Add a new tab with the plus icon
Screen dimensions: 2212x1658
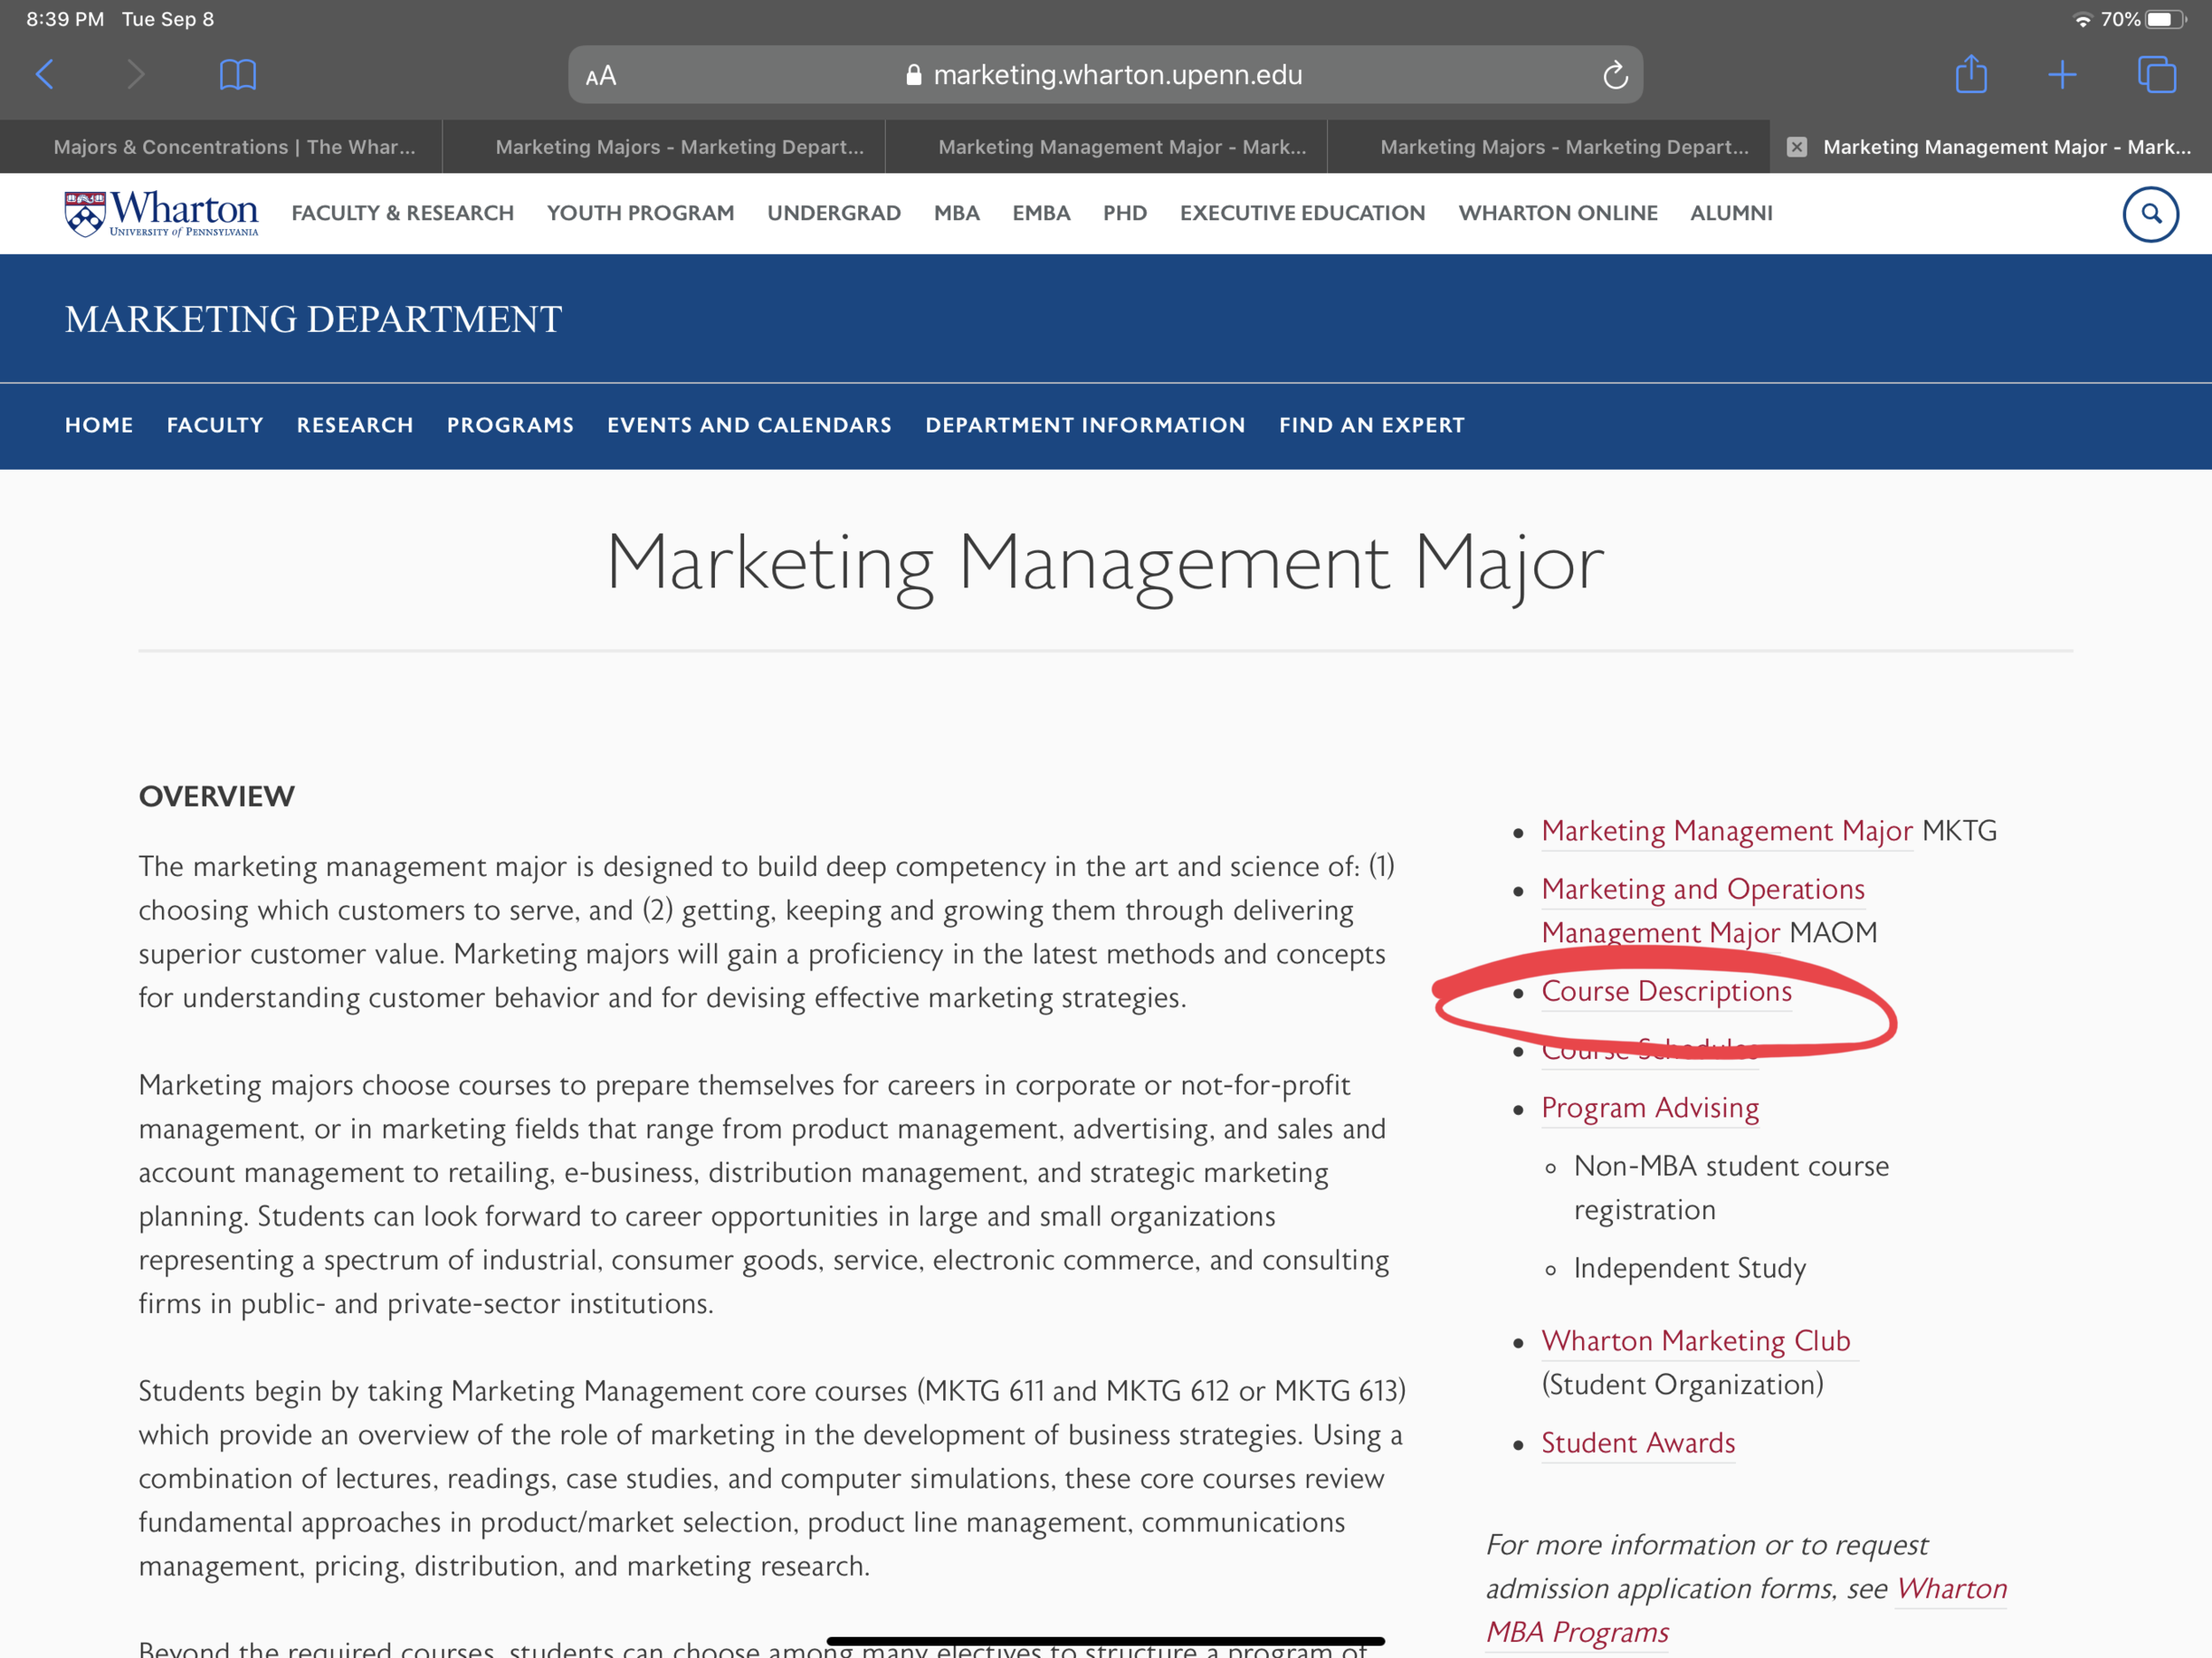tap(2062, 74)
